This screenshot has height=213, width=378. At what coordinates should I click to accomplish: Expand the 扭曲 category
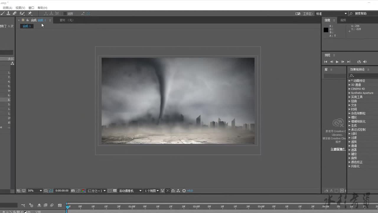[x=350, y=101]
